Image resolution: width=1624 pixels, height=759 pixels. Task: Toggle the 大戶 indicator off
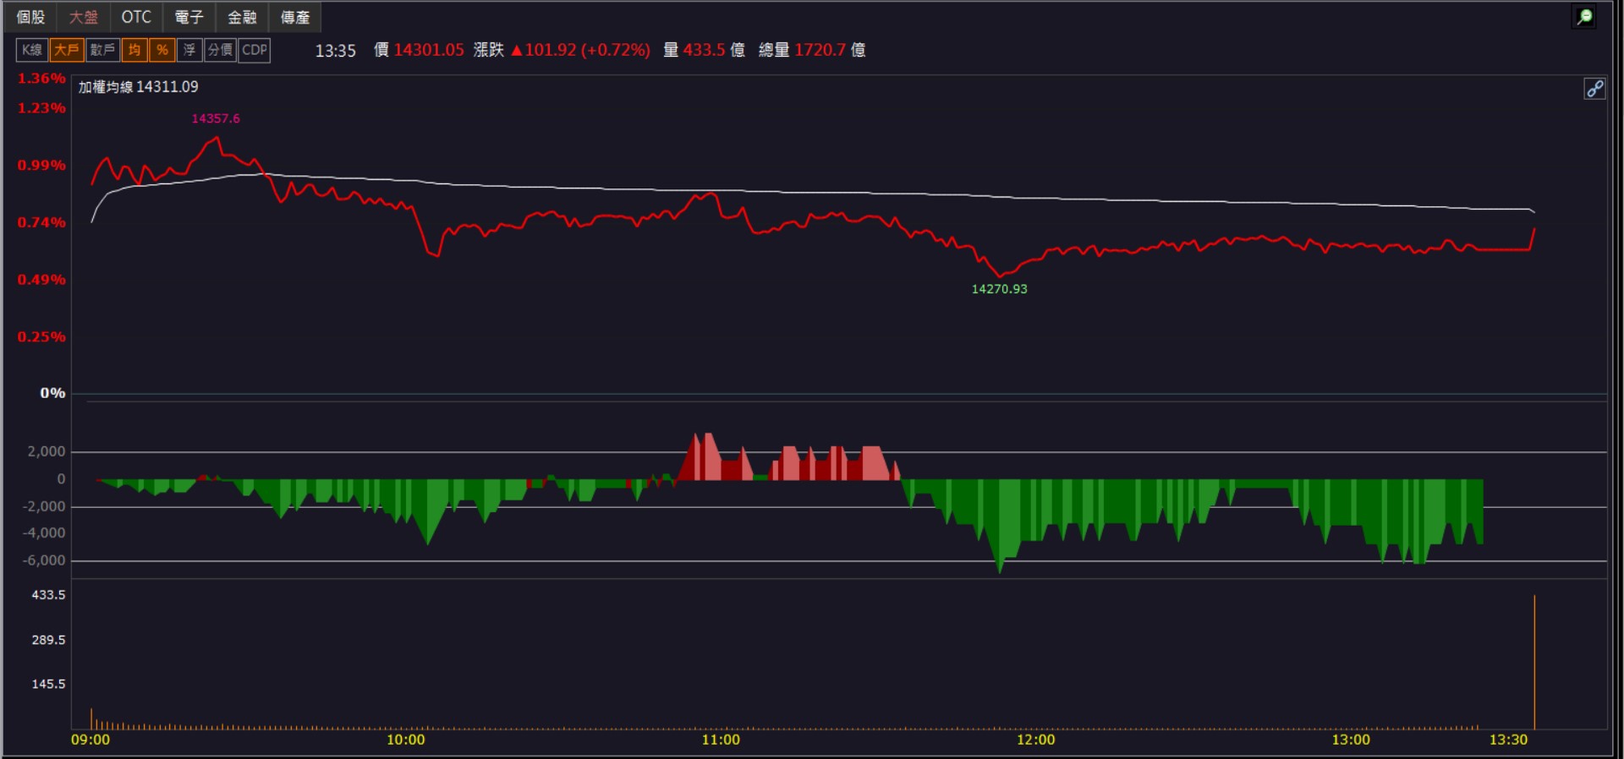click(x=67, y=50)
